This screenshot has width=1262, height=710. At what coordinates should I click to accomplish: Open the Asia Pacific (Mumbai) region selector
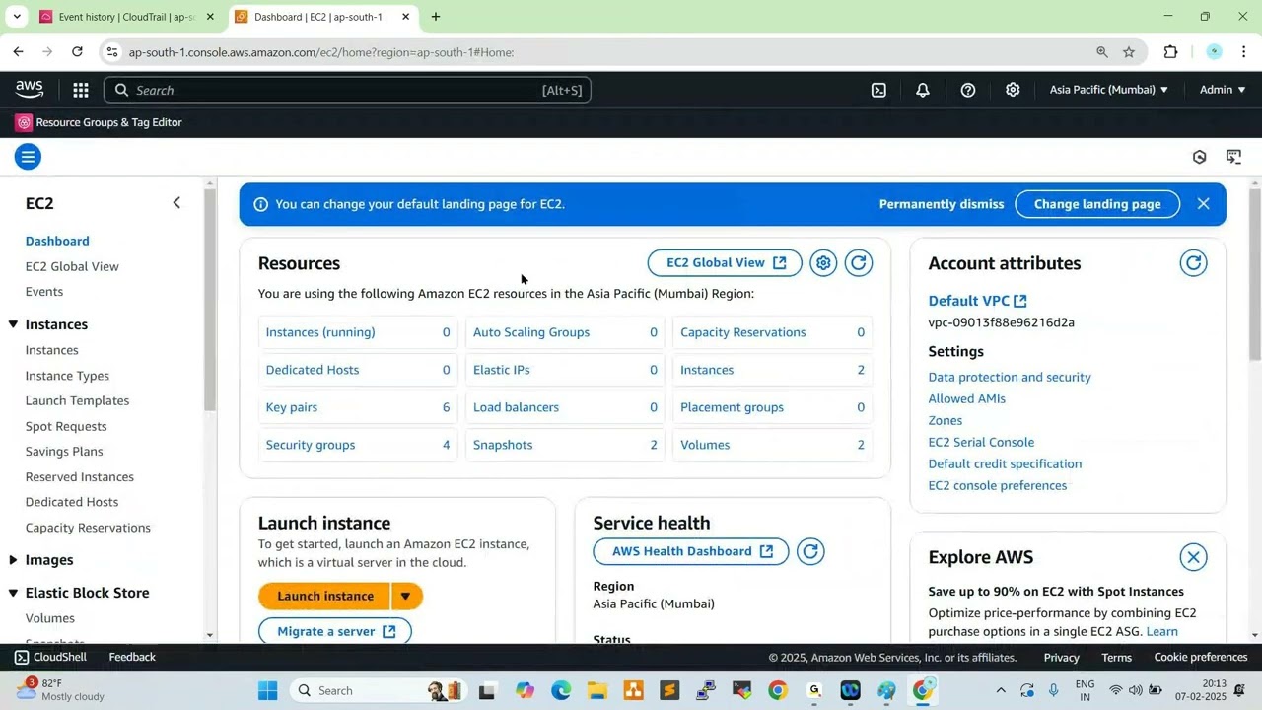click(1108, 90)
